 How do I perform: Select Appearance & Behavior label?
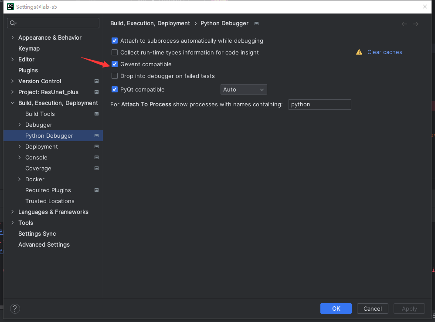50,37
